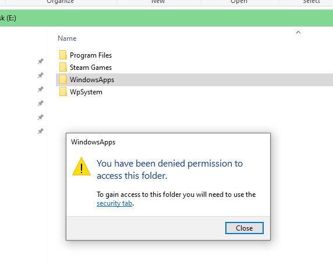Click the WindowsApps folder icon
Viewport: 333px width, 265px height.
tap(63, 80)
